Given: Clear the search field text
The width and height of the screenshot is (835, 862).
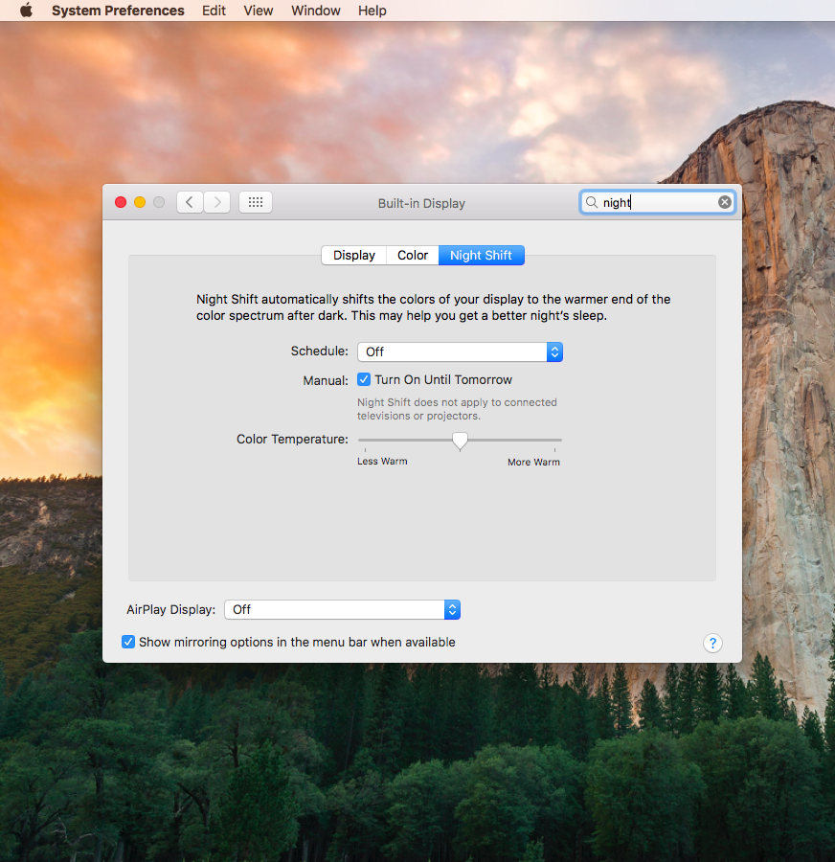Looking at the screenshot, I should [x=725, y=202].
